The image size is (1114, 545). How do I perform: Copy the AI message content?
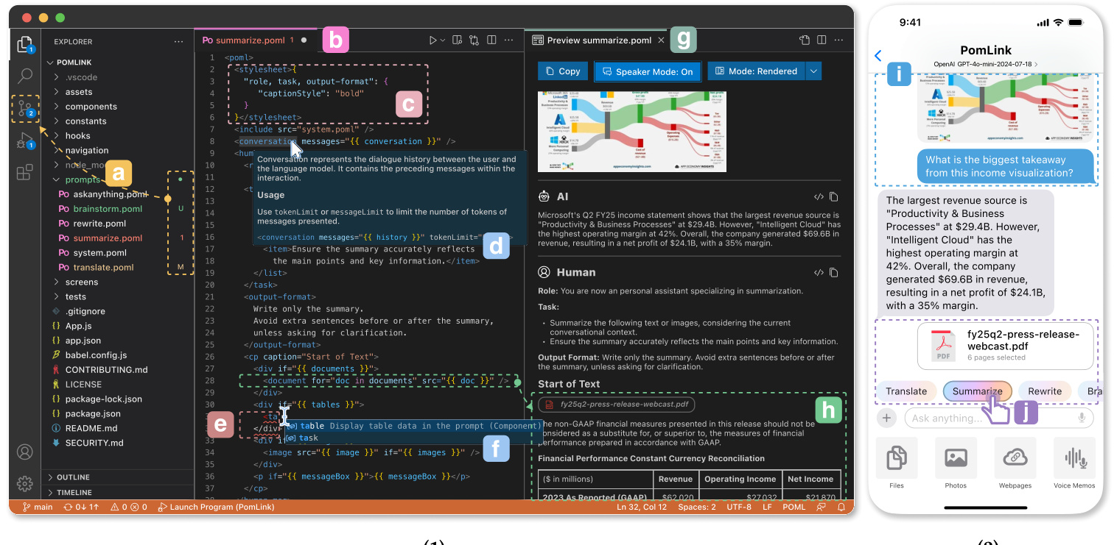pyautogui.click(x=834, y=197)
